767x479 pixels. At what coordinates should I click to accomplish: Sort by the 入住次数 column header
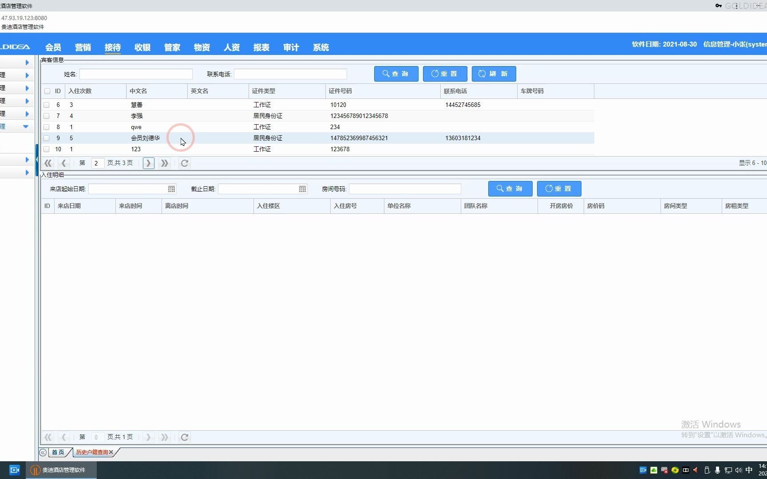coord(95,91)
